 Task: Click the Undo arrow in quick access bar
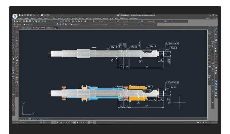point(34,15)
